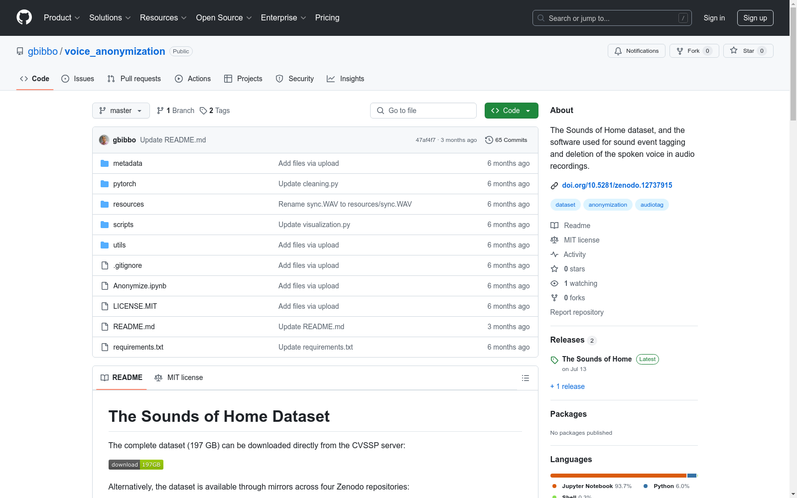Expand the Product menu
This screenshot has height=498, width=797.
(x=62, y=17)
